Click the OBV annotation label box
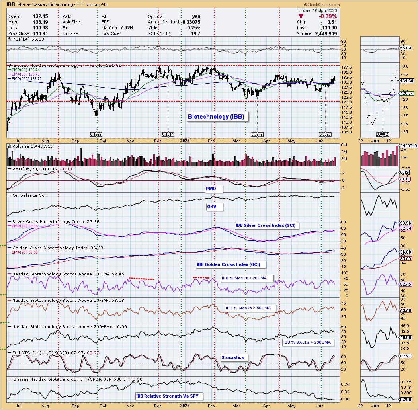The width and height of the screenshot is (418, 410). (214, 207)
